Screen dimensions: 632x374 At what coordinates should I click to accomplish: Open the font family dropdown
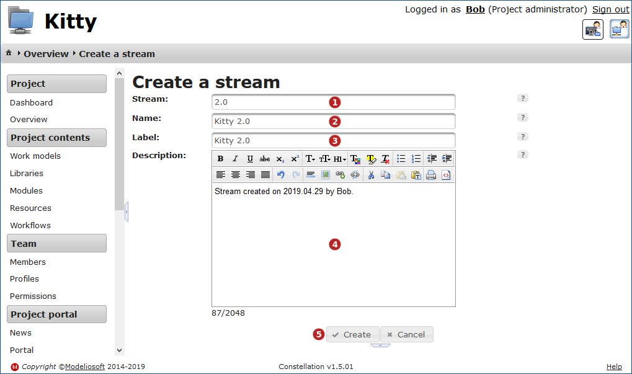[310, 159]
